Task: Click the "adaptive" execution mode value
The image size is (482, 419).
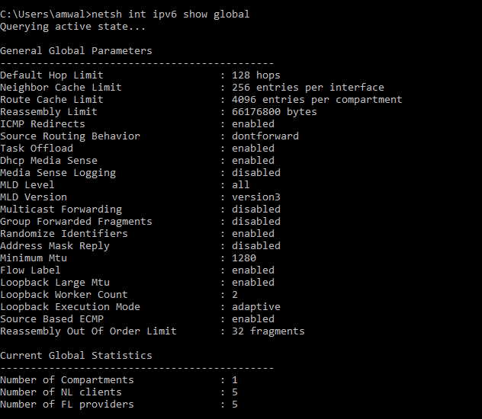Action: click(x=256, y=307)
